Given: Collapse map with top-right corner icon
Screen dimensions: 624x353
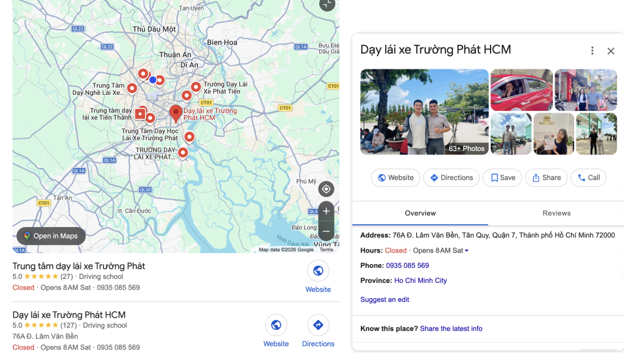Looking at the screenshot, I should (327, 4).
